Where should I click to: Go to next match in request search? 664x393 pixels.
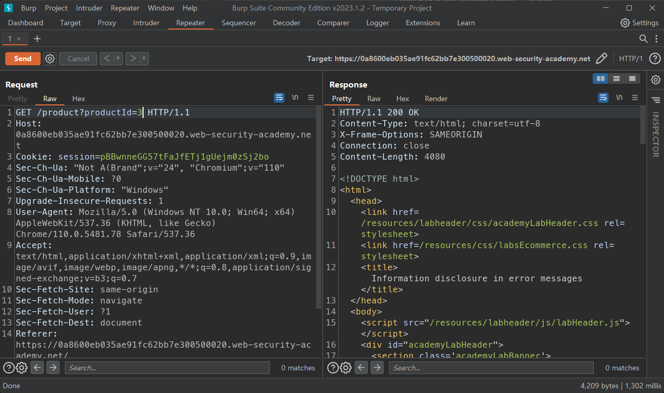click(x=53, y=368)
